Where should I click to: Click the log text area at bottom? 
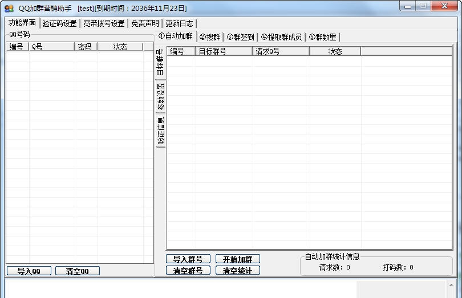pos(181,289)
